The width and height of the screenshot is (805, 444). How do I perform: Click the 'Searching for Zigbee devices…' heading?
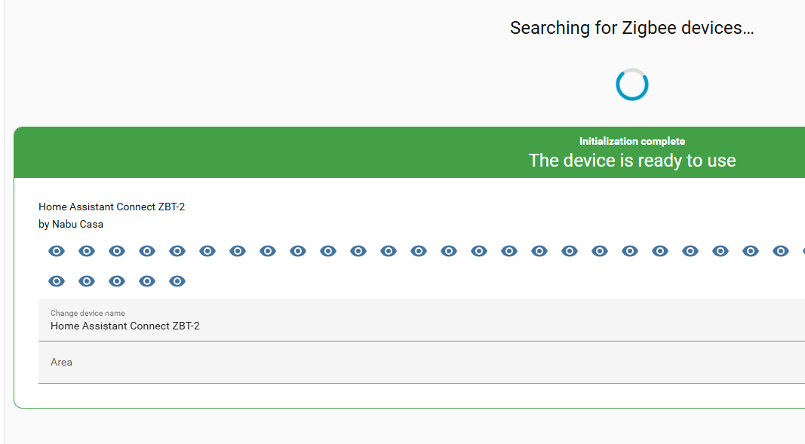(x=631, y=29)
